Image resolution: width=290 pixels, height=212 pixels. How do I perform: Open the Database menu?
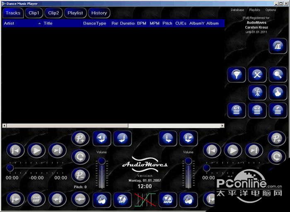tap(237, 10)
